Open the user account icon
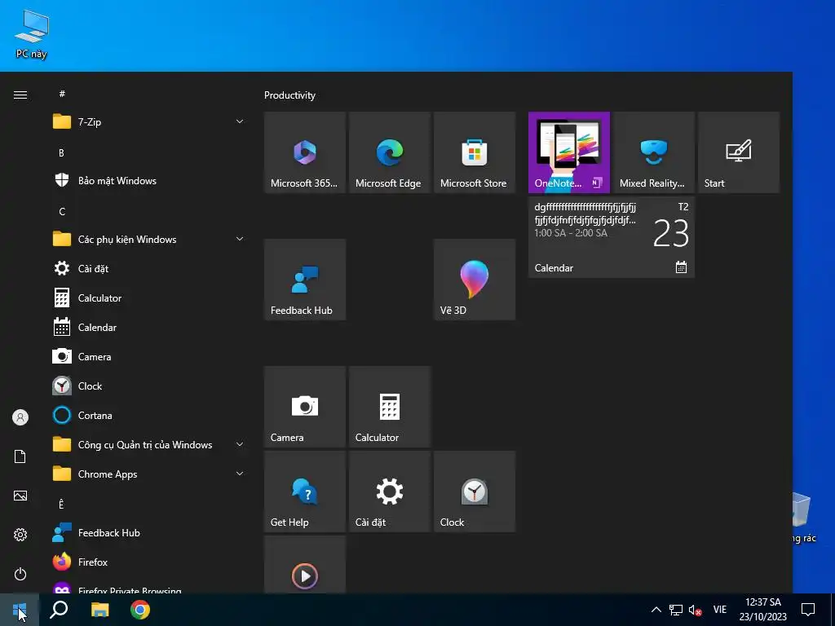This screenshot has width=835, height=626. 20,417
